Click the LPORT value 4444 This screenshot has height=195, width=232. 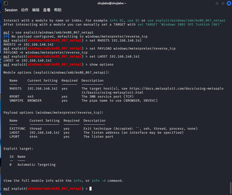coord(33,136)
